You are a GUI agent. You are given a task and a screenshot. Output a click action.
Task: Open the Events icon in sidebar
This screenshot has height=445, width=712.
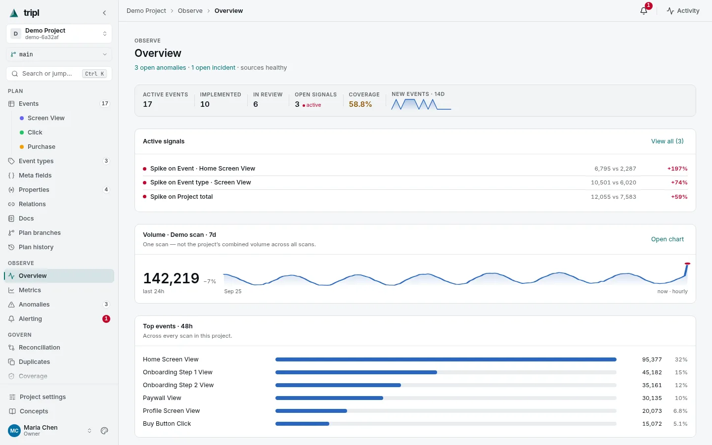[x=11, y=104]
